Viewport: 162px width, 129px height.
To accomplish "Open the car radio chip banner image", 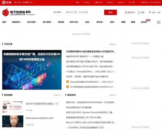I will (x=32, y=70).
